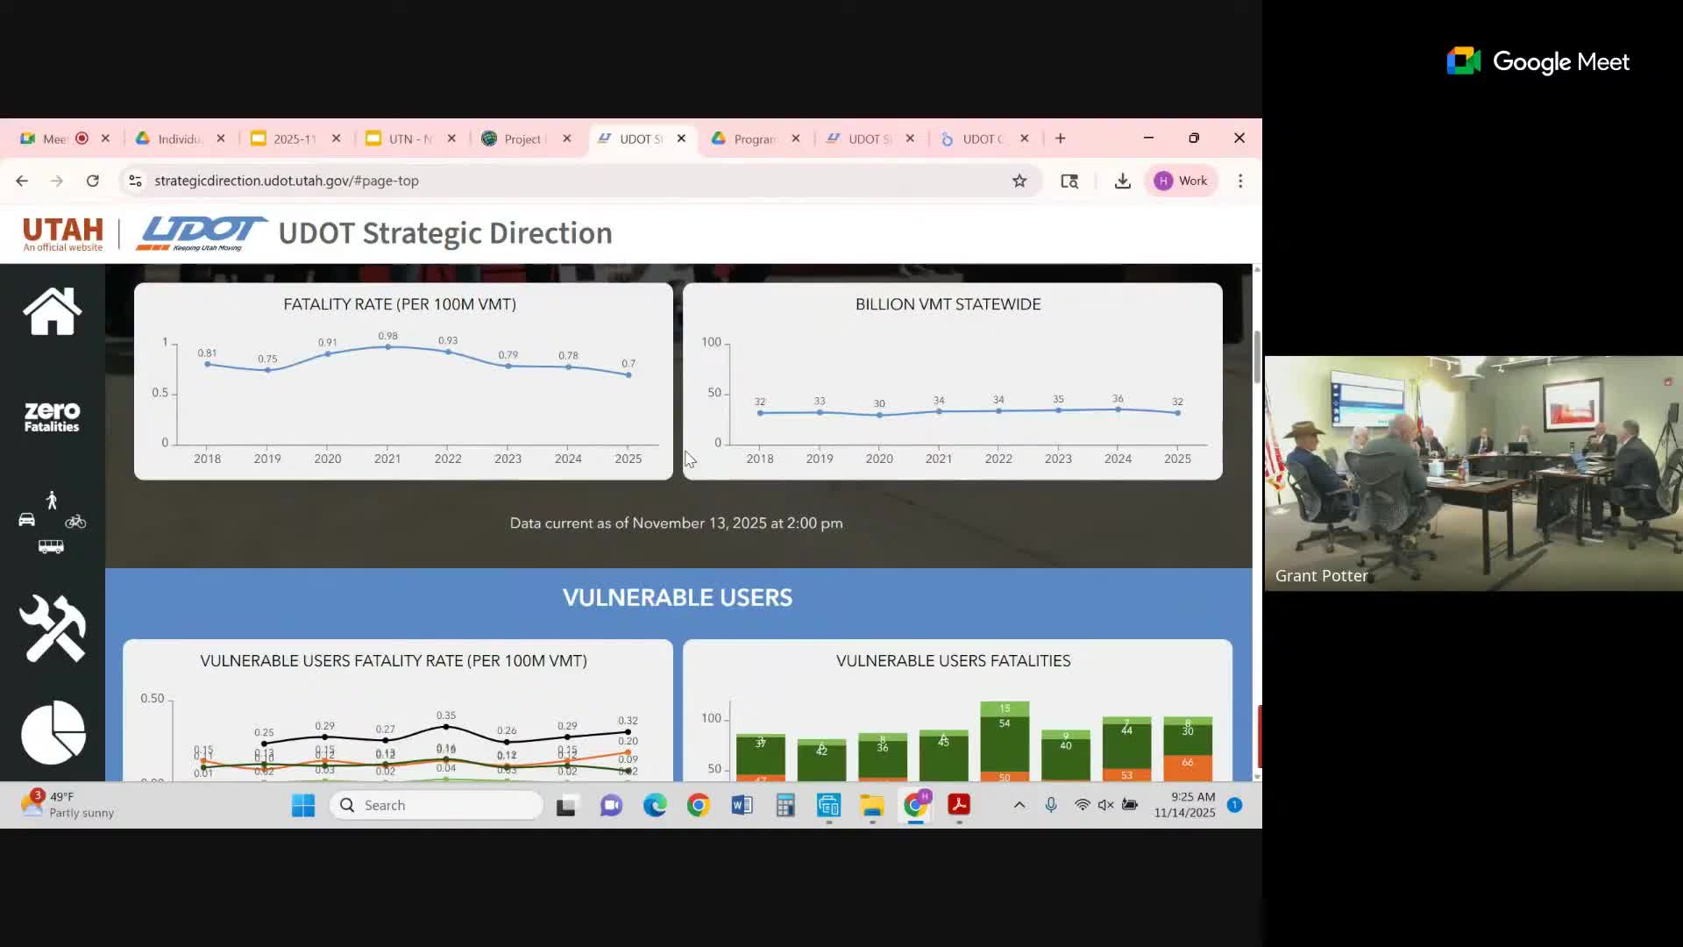
Task: Open Microsoft Word from taskbar
Action: coord(742,805)
